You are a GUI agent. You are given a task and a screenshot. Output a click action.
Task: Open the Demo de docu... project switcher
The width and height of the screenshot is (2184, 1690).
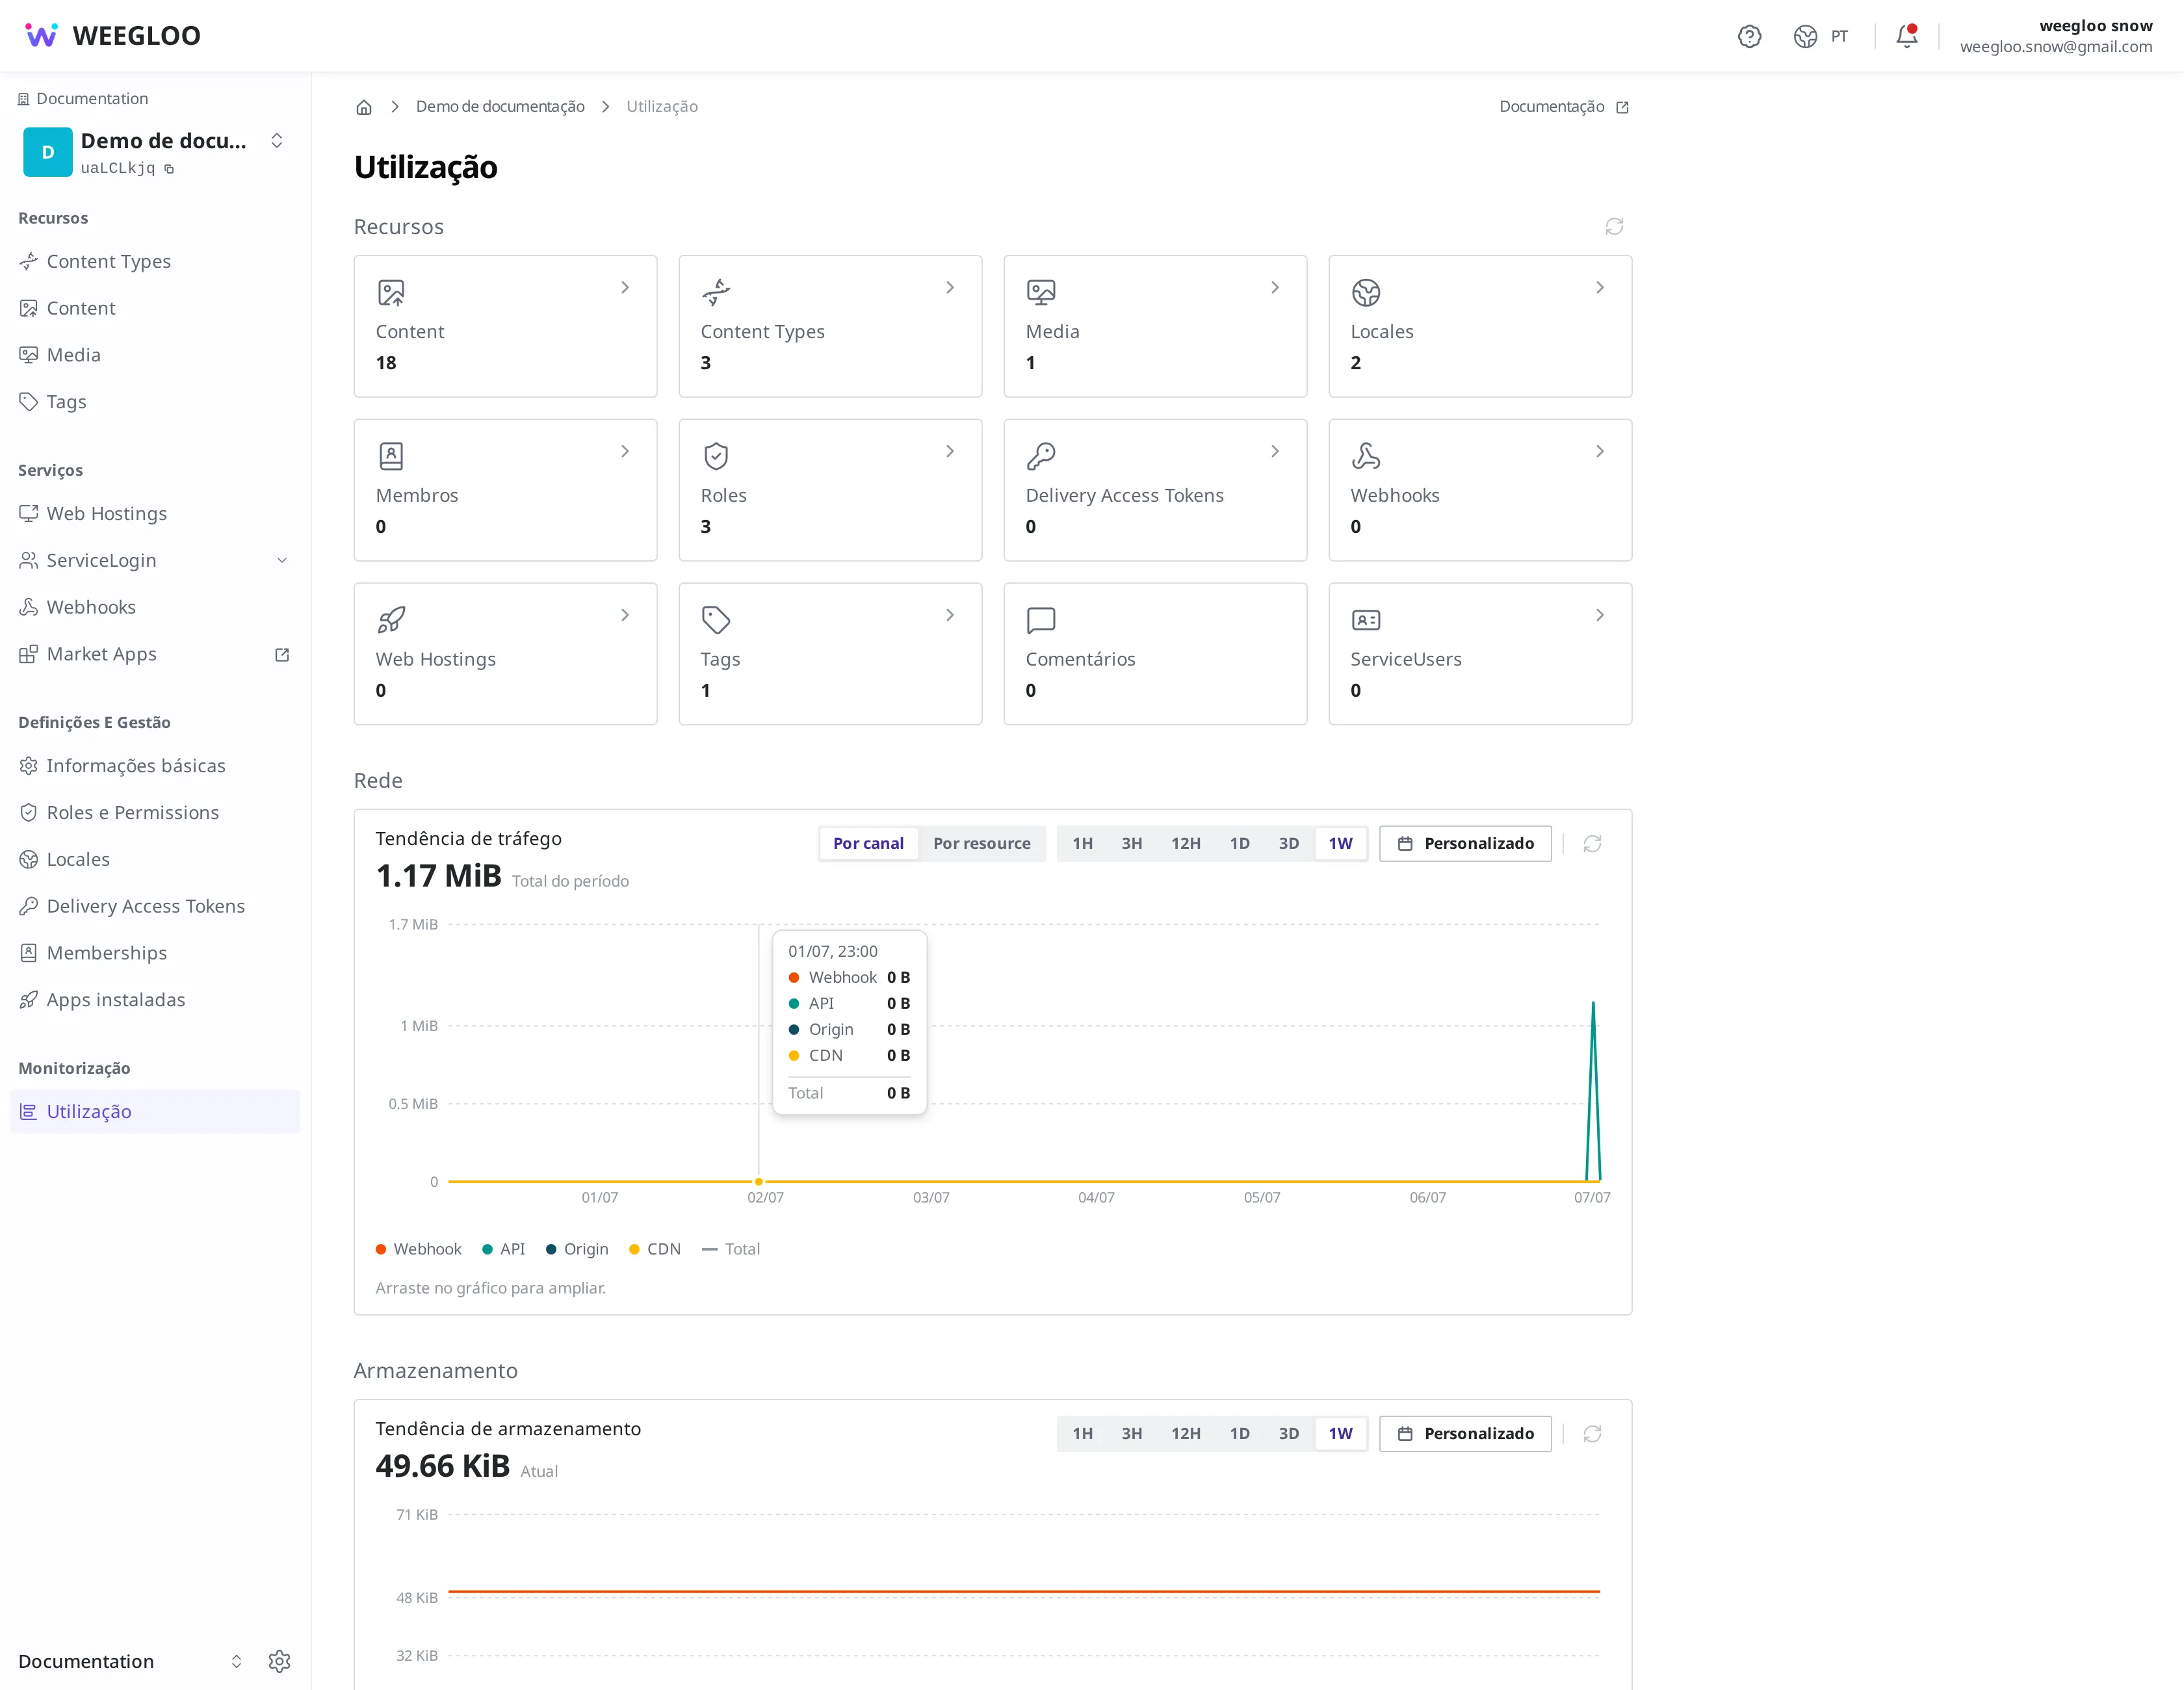pos(155,152)
